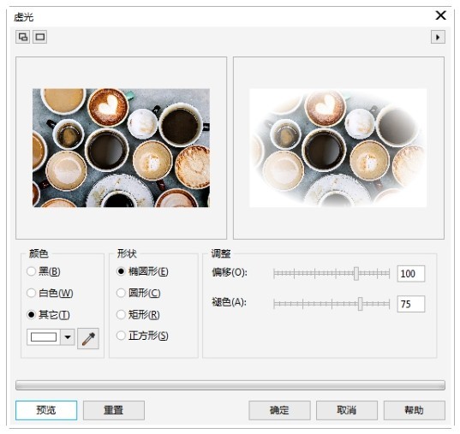Close the 虚光 dialog
This screenshot has width=460, height=434.
[x=440, y=15]
